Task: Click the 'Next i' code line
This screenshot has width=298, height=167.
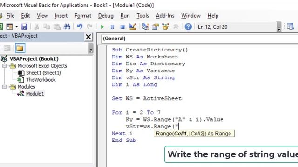Action: click(x=122, y=133)
